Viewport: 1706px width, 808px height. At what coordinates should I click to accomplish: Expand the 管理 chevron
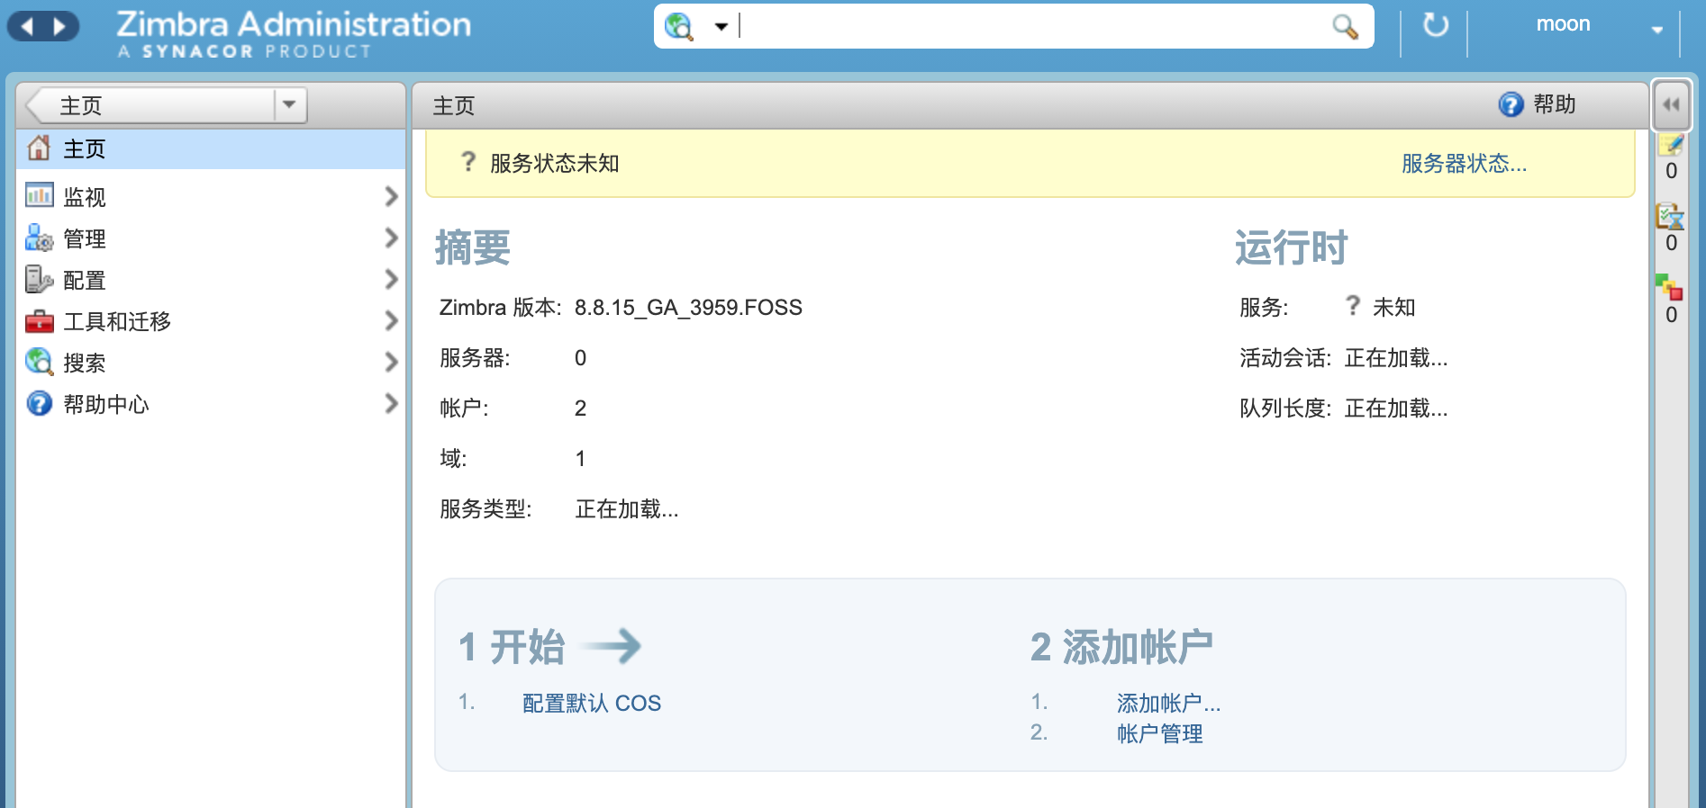[391, 238]
